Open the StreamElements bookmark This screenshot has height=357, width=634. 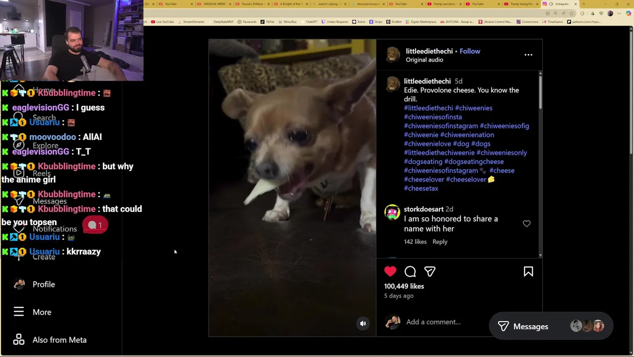(x=190, y=22)
